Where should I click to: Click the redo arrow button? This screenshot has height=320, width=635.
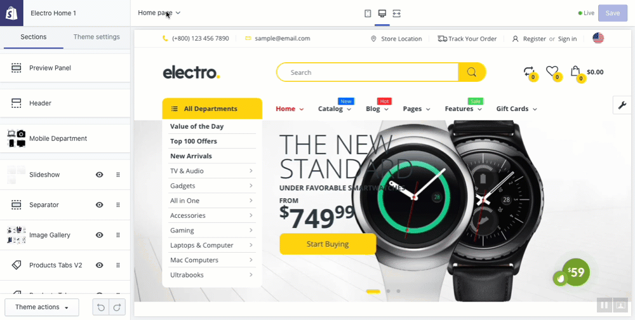click(117, 307)
